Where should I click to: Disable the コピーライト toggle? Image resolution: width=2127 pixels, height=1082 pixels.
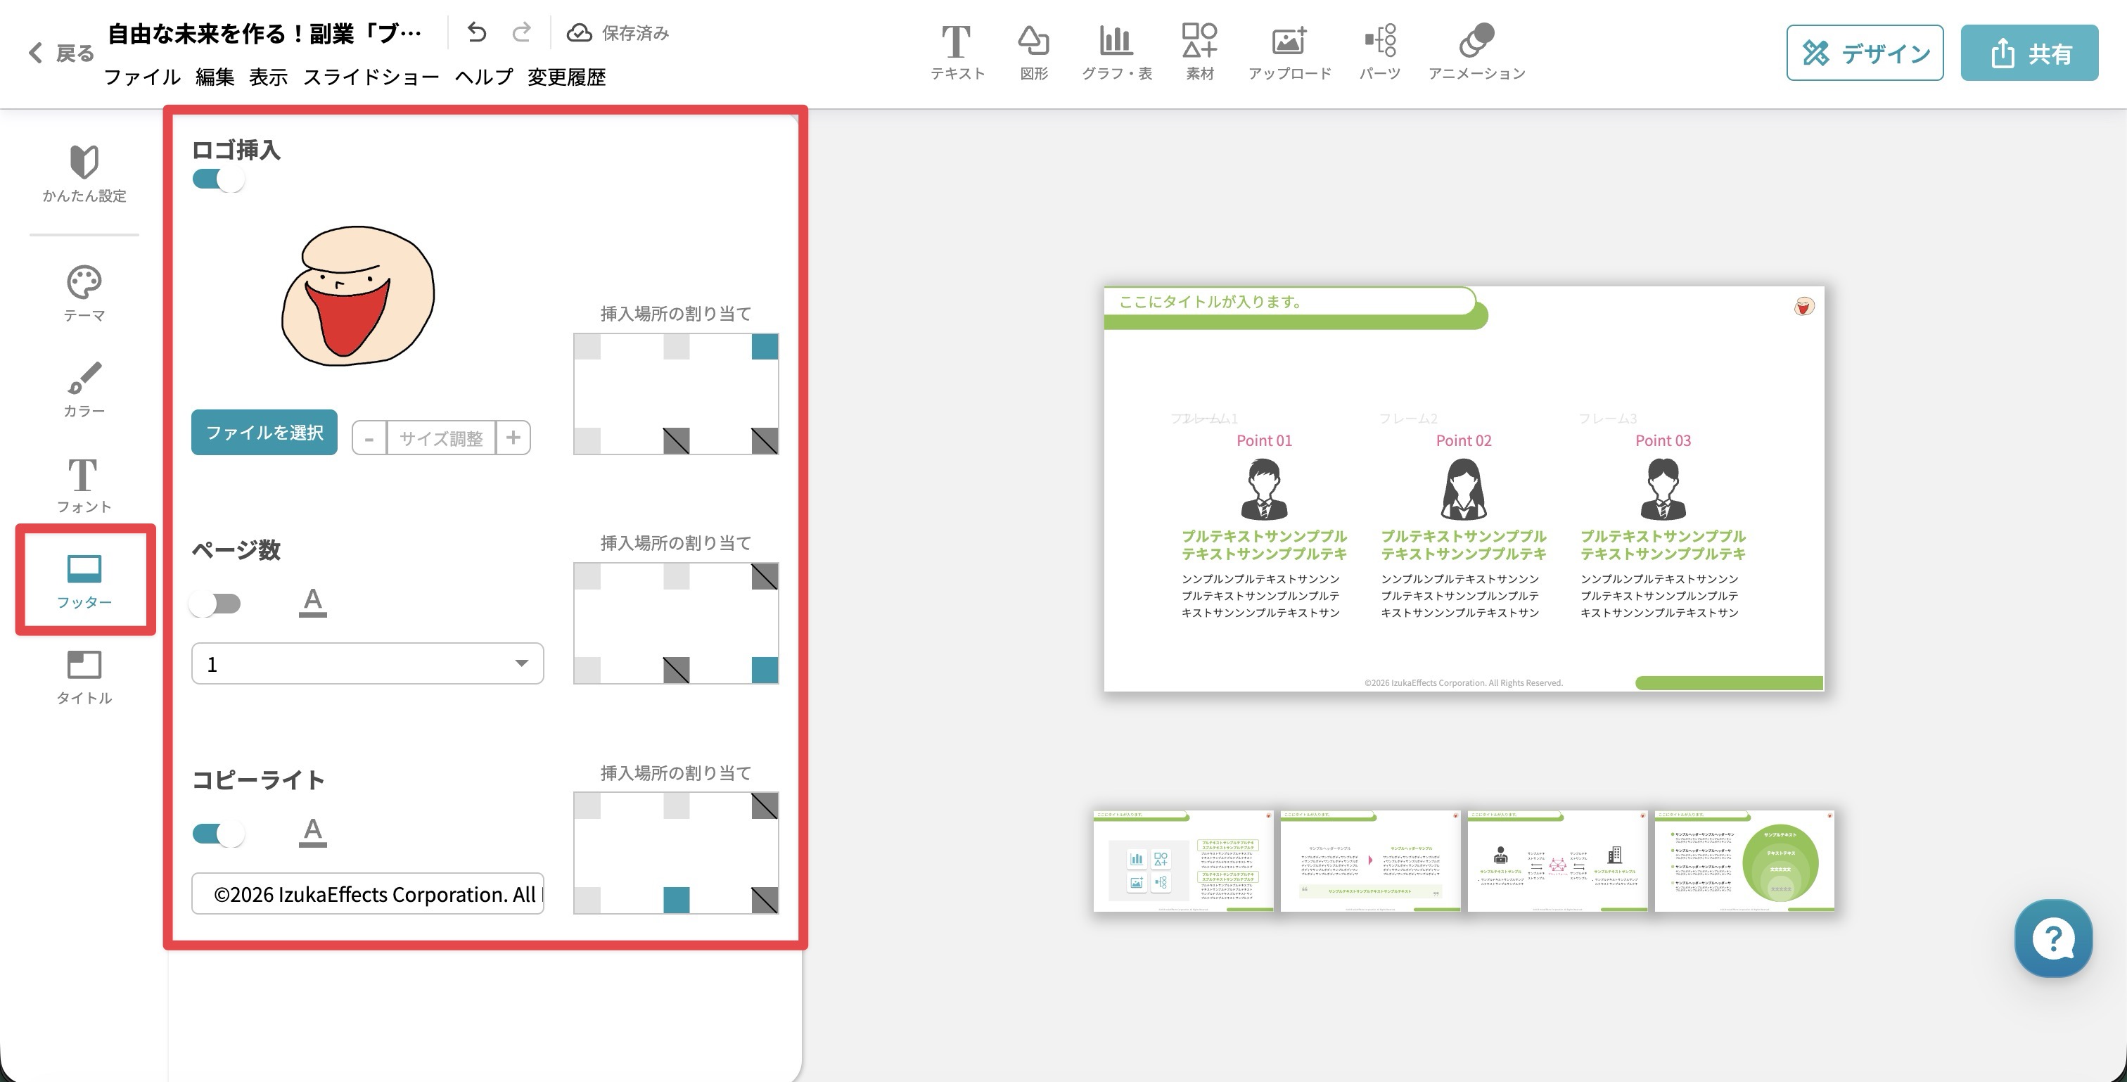pos(218,834)
